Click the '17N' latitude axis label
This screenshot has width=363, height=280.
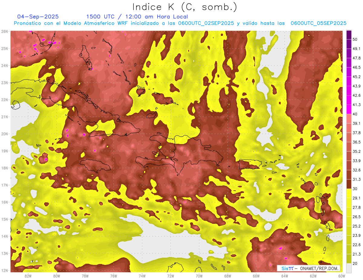(x=5, y=185)
